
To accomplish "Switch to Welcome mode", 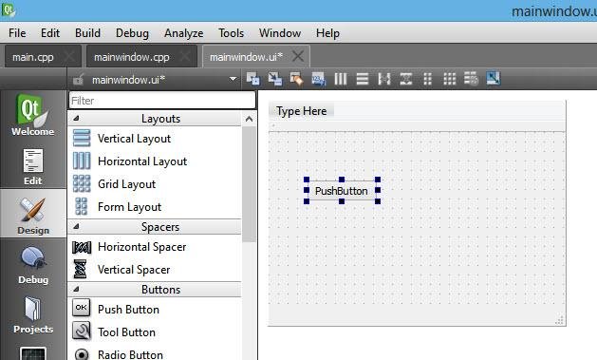I will 32,115.
